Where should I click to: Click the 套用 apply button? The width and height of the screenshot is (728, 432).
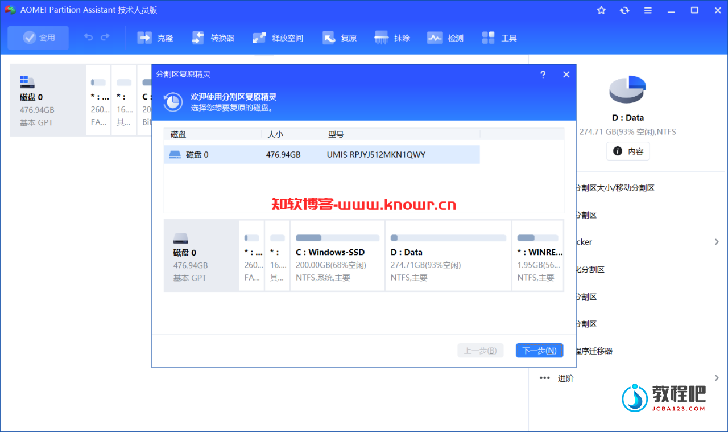coord(38,38)
